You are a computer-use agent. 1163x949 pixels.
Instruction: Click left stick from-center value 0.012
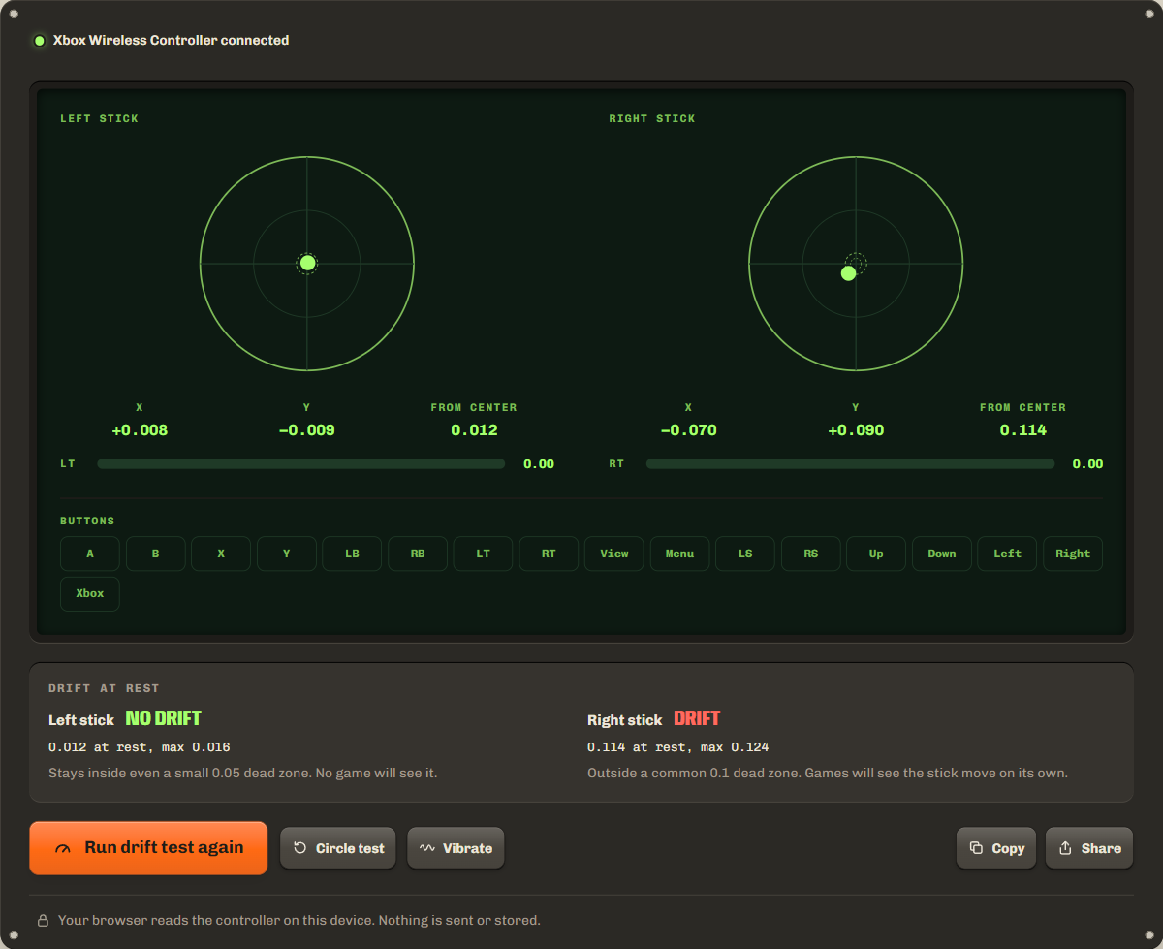pyautogui.click(x=474, y=430)
